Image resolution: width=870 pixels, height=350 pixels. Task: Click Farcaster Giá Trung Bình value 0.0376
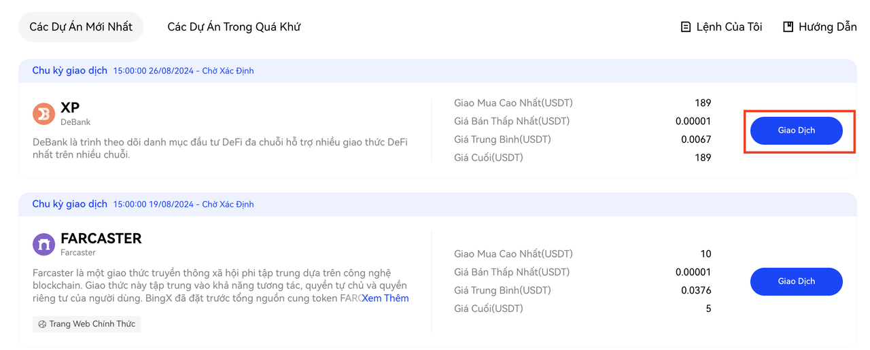[x=696, y=290]
